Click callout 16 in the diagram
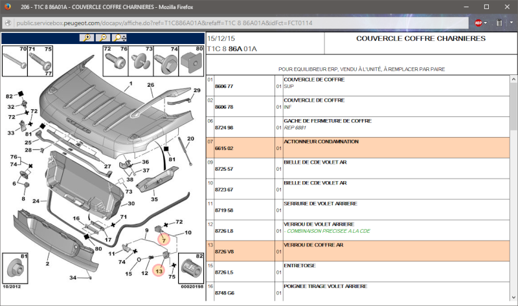This screenshot has width=518, height=306. (76, 218)
